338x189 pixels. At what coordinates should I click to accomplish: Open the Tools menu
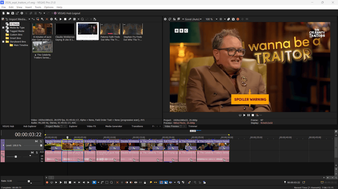[38, 7]
